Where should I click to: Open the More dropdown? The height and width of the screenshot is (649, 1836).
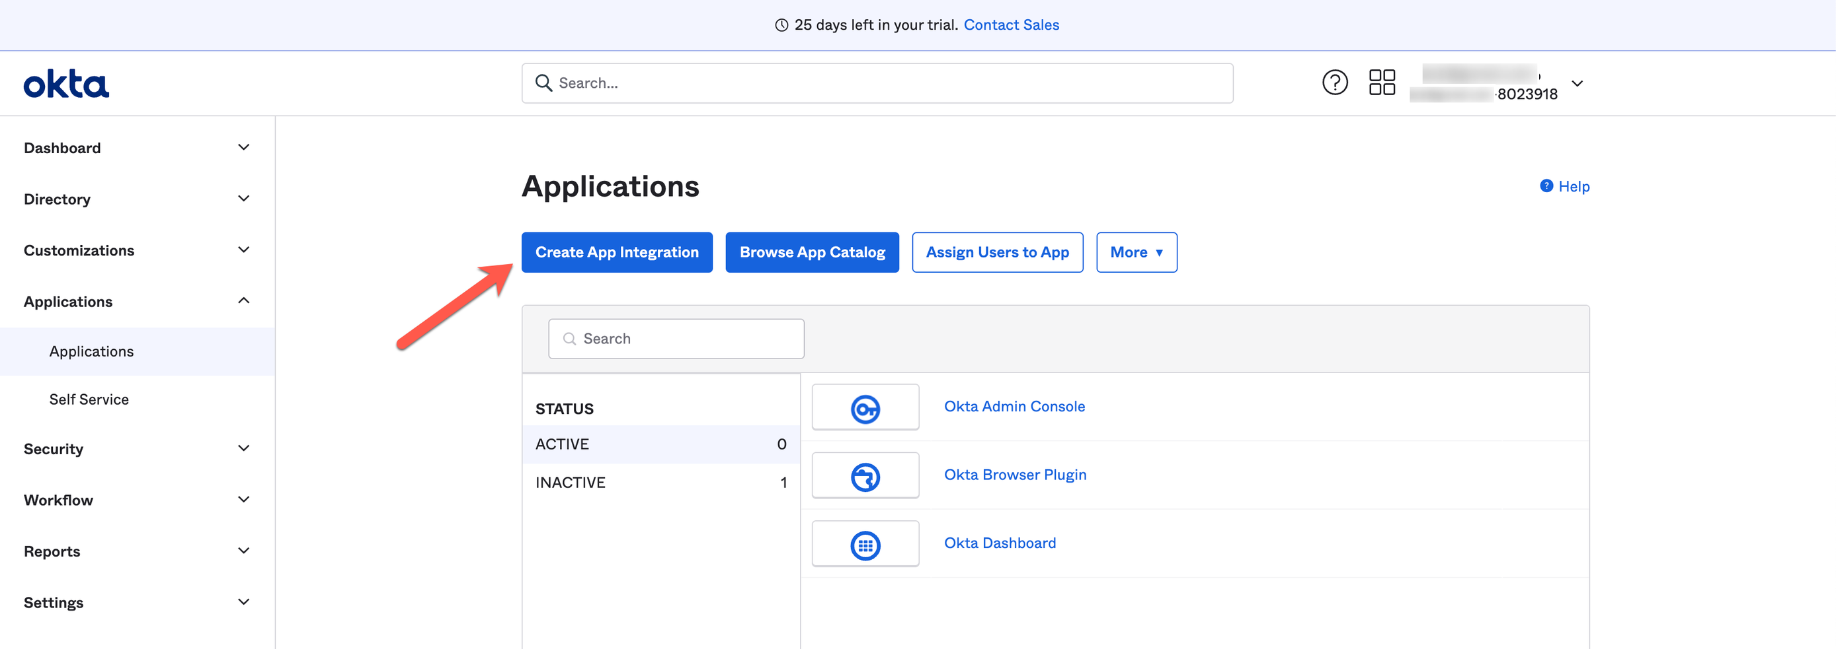coord(1136,252)
